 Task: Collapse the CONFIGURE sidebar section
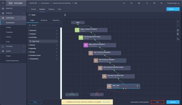click(x=24, y=18)
